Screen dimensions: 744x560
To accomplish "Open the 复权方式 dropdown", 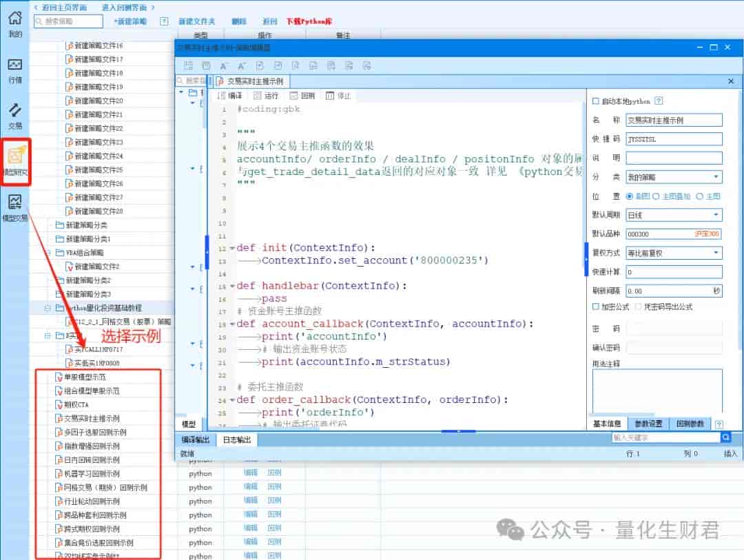I will click(x=674, y=253).
